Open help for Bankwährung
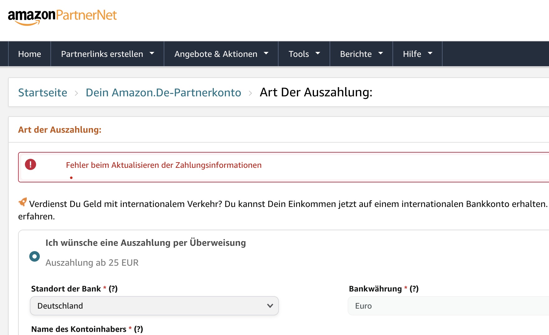The height and width of the screenshot is (335, 549). point(414,289)
